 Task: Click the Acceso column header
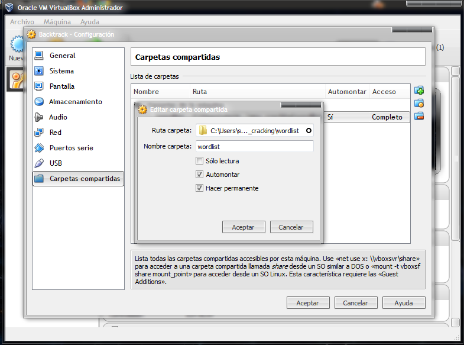(390, 92)
